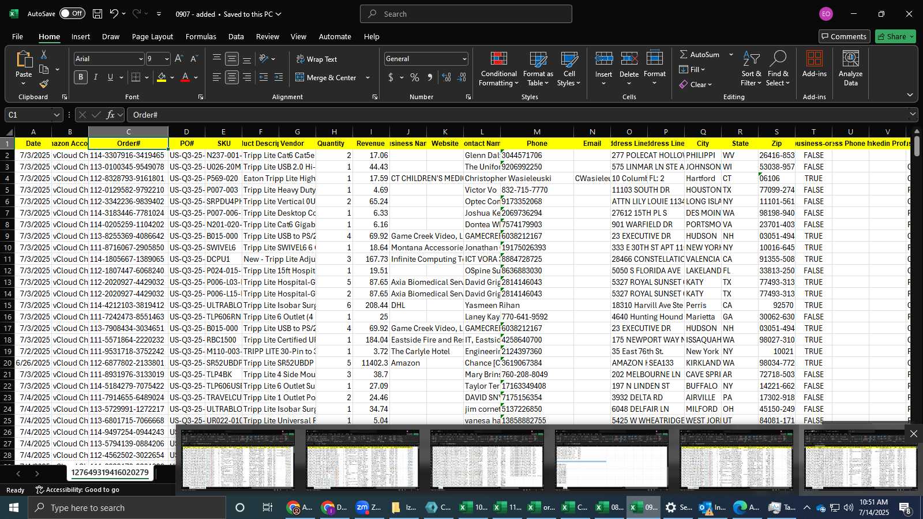Click the Format Painter brush icon
The height and width of the screenshot is (519, 923).
pyautogui.click(x=44, y=84)
